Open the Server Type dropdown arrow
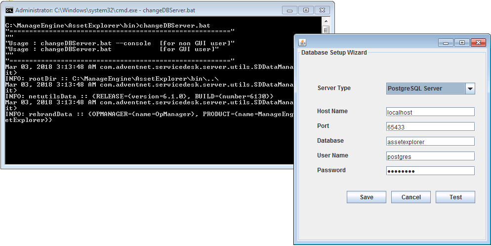 470,89
